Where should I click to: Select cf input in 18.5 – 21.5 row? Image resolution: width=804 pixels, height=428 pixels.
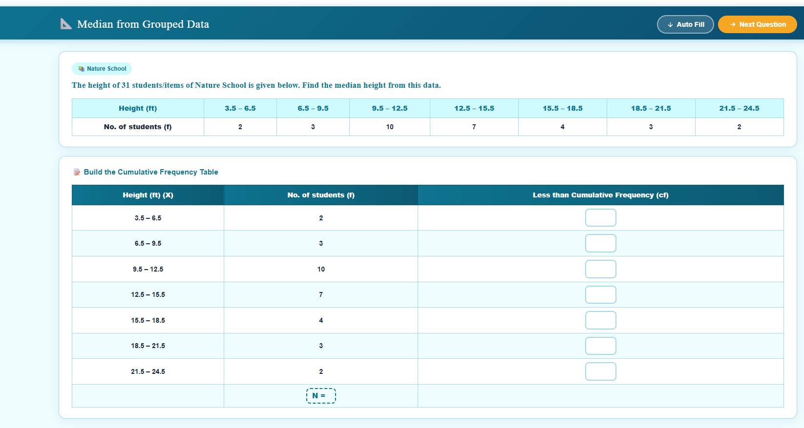[600, 346]
